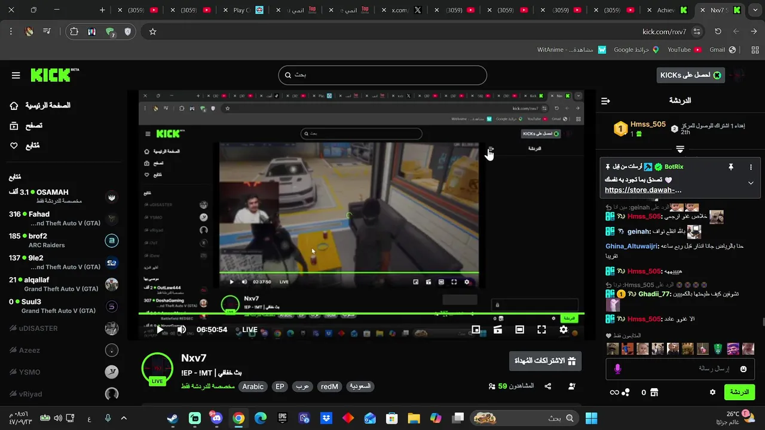The width and height of the screenshot is (765, 430).
Task: Toggle theater mode on player
Action: point(519,329)
